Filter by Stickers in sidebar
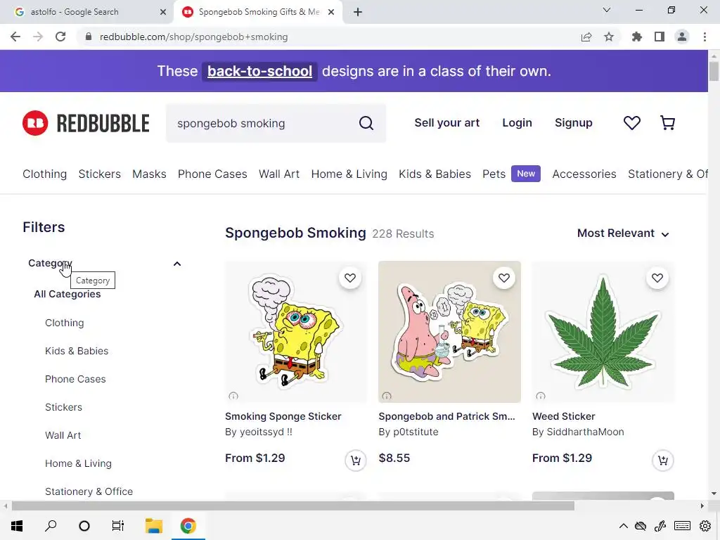Image resolution: width=720 pixels, height=540 pixels. [63, 407]
